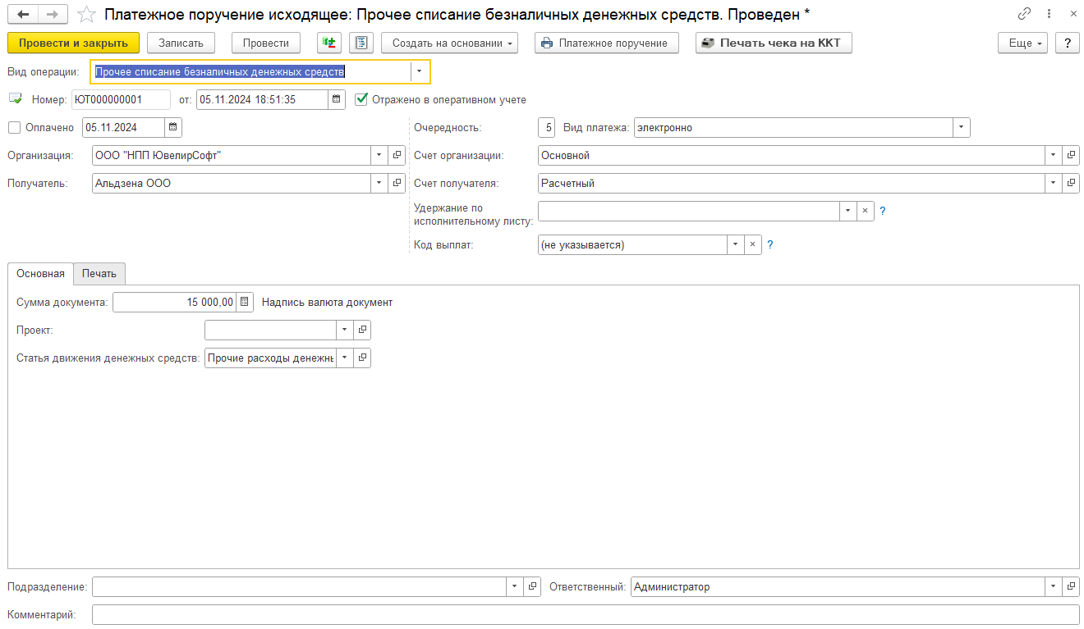Expand the Код выплат dropdown
This screenshot has height=629, width=1084.
click(735, 244)
